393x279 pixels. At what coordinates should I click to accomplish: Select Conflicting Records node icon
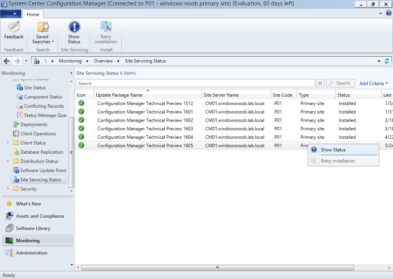(20, 106)
